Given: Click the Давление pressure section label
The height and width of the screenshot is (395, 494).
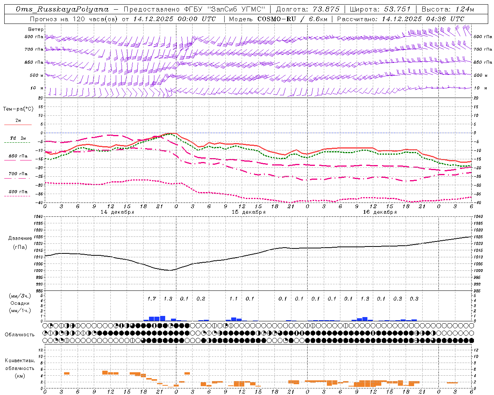Looking at the screenshot, I should (20, 238).
